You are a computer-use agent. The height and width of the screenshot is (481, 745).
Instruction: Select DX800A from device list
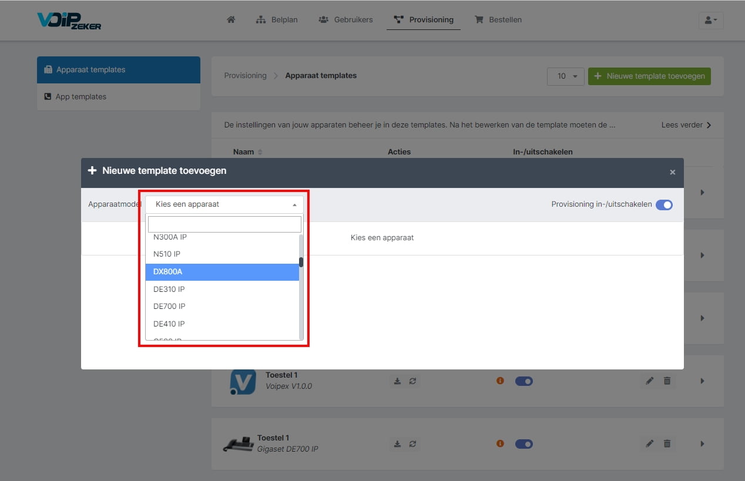pyautogui.click(x=222, y=272)
